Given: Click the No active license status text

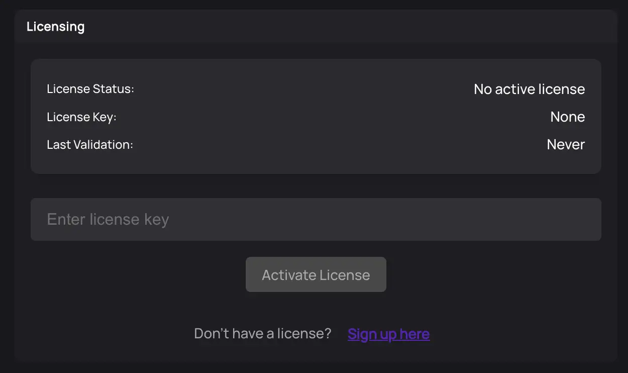Looking at the screenshot, I should (x=529, y=89).
